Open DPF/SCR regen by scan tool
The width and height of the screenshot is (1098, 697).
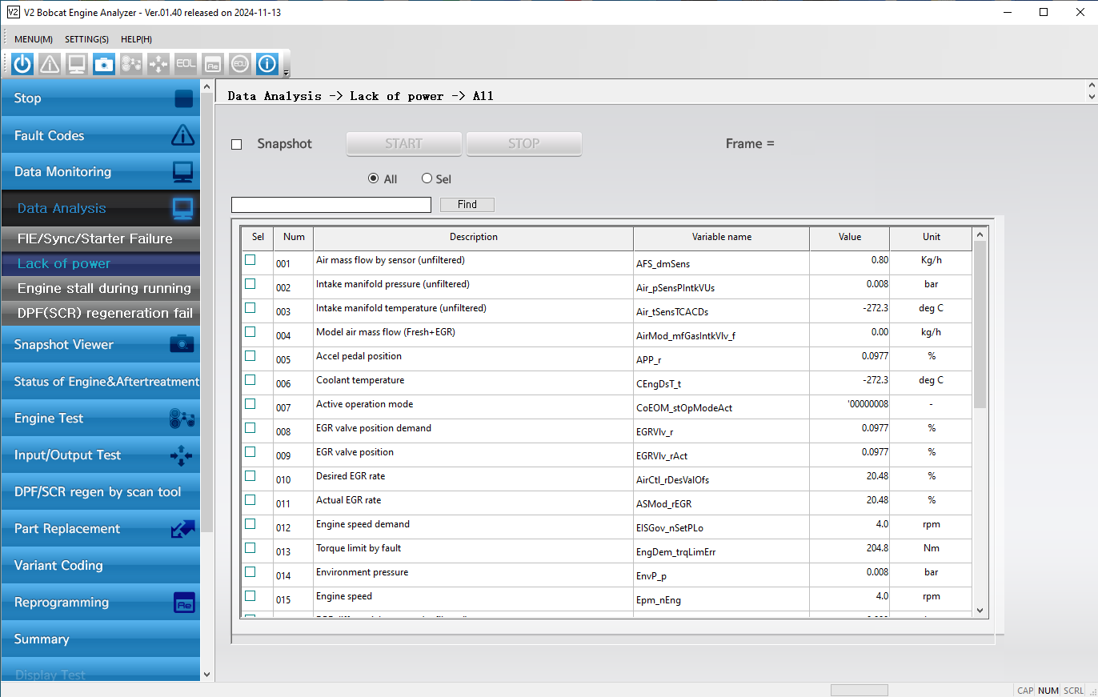100,492
